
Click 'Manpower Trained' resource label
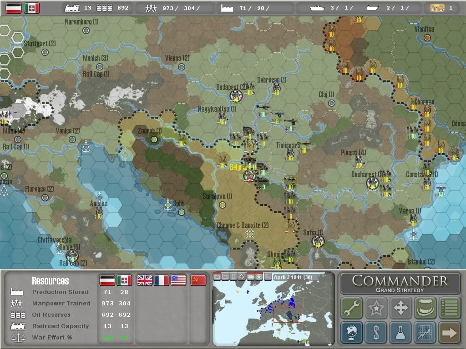pos(61,303)
